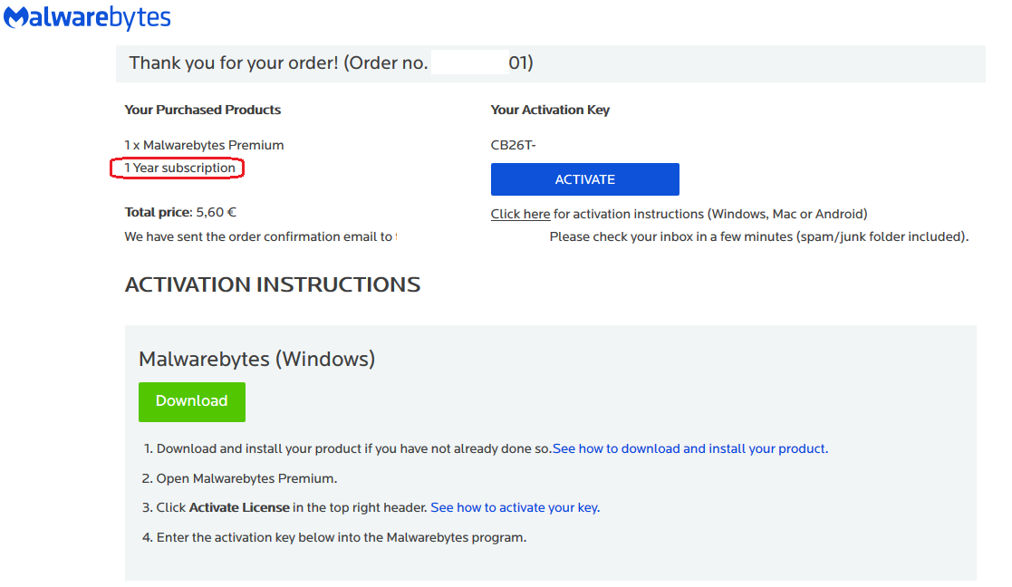Click the 'Your Purchased Products' heading
1012x587 pixels.
click(203, 110)
